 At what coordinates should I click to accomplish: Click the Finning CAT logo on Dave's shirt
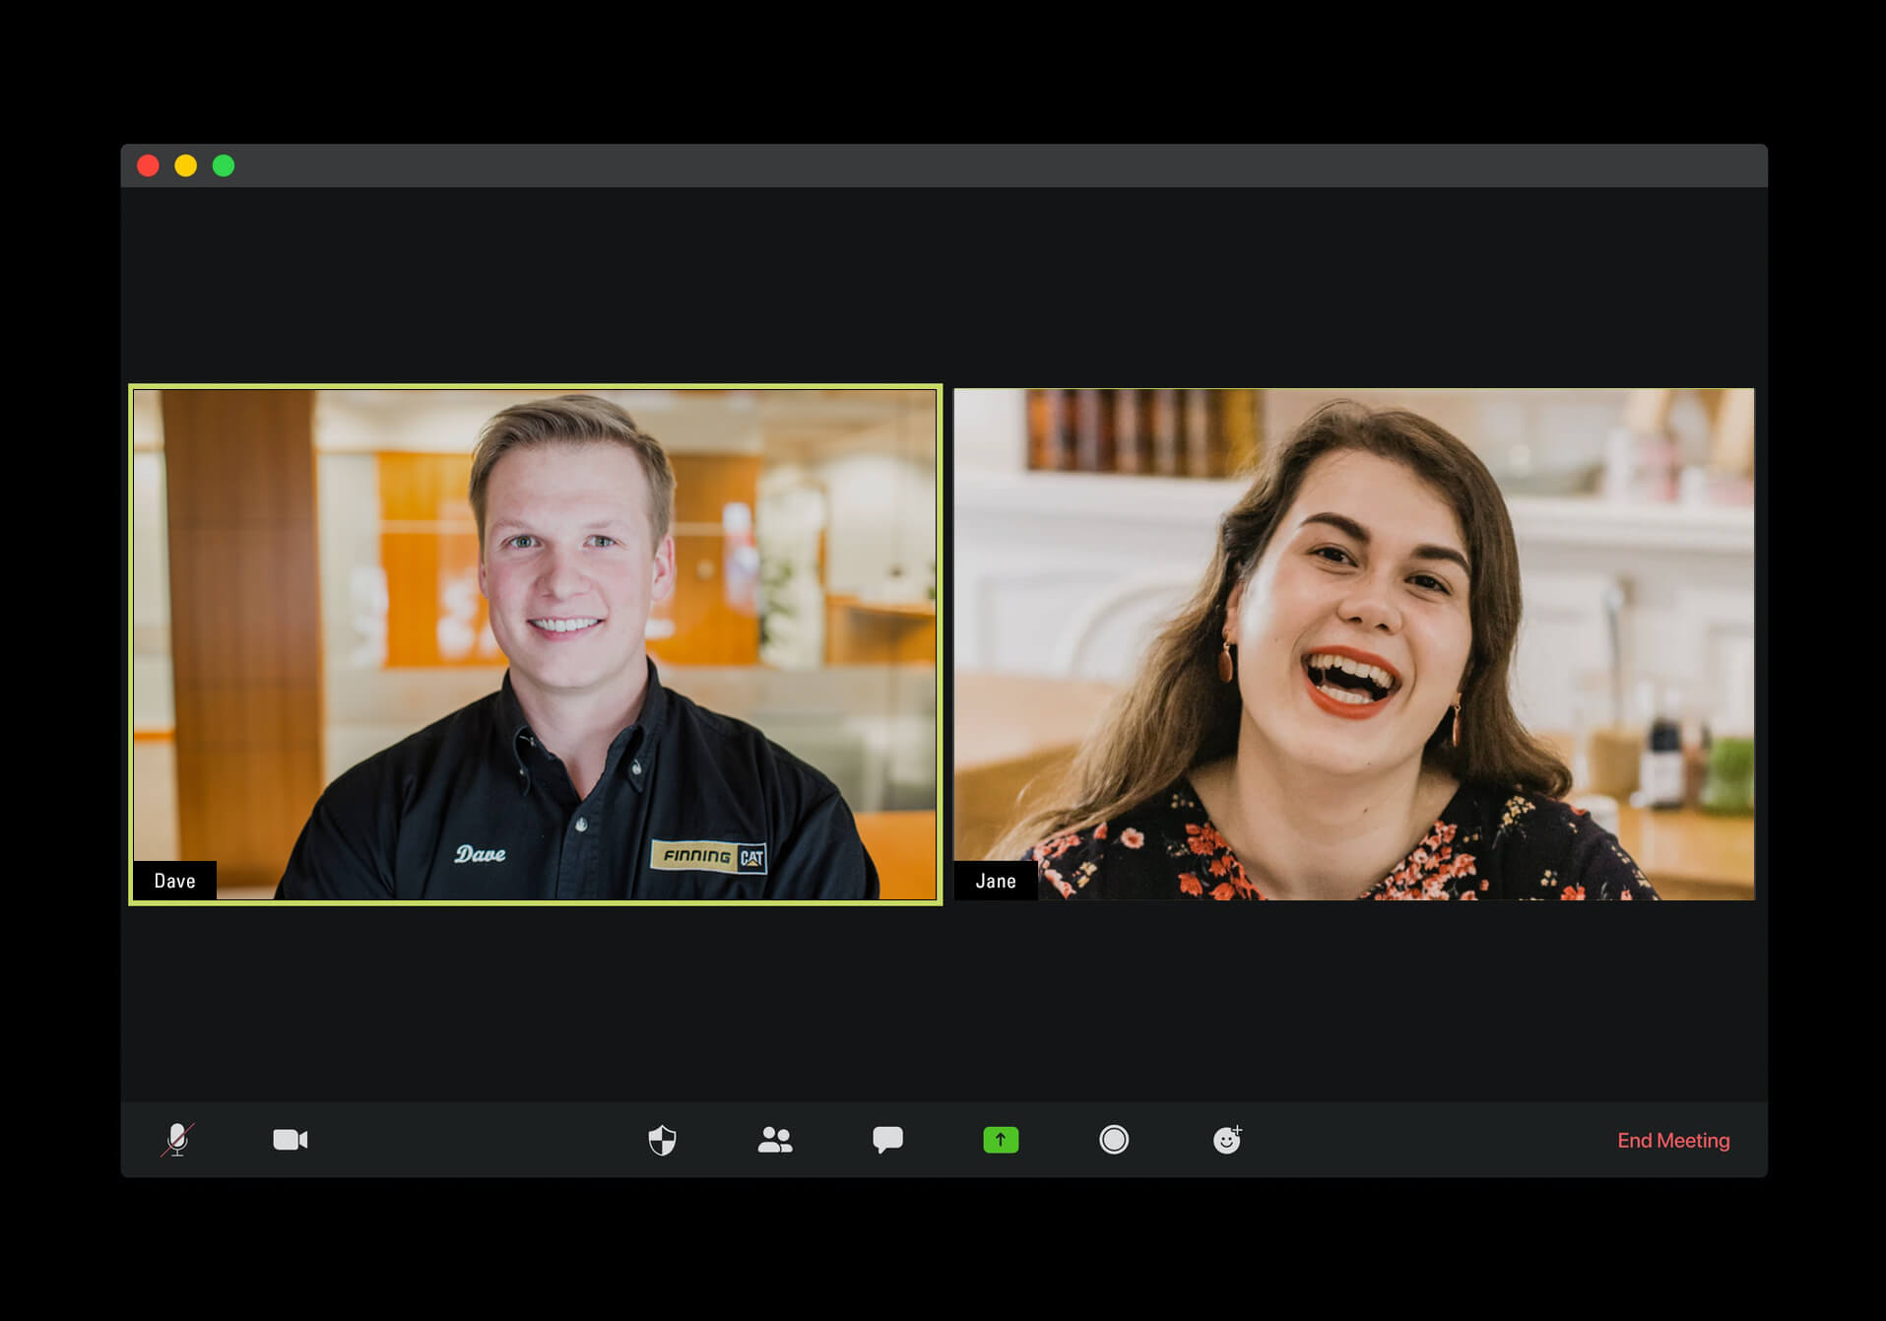[708, 856]
